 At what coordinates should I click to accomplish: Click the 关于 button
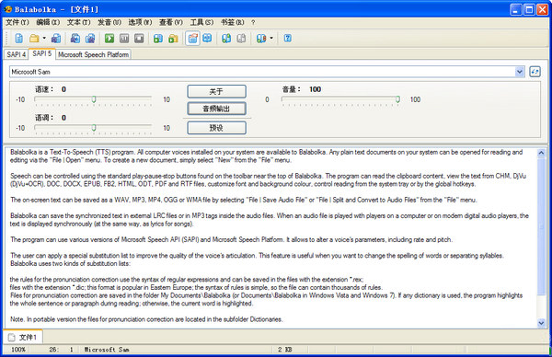(216, 91)
